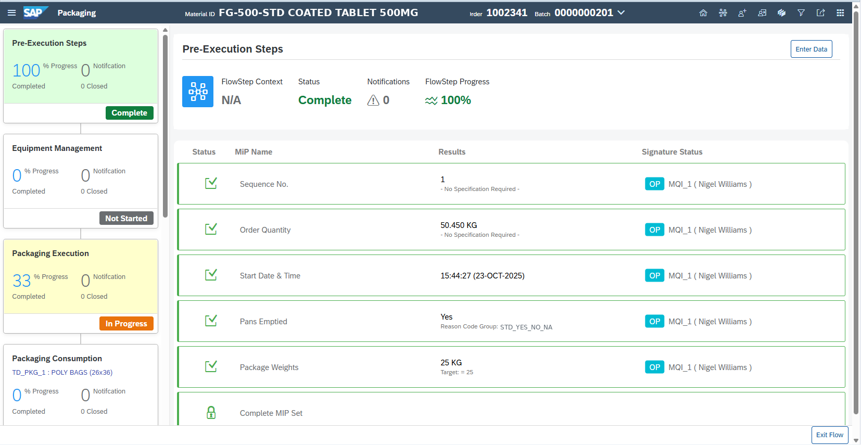Open the TD_PKG_1 : POLY BAGS link
The image size is (861, 445).
62,373
